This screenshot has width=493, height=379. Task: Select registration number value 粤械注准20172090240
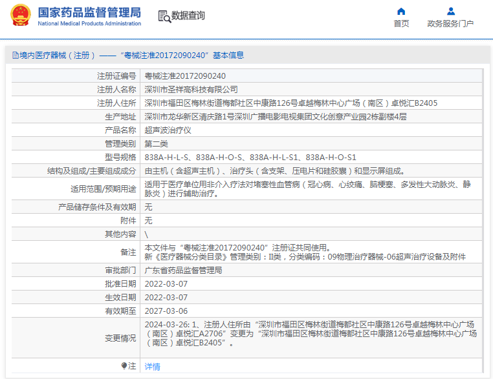point(185,76)
